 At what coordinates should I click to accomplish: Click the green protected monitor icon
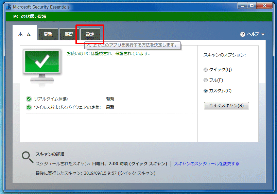(x=42, y=66)
